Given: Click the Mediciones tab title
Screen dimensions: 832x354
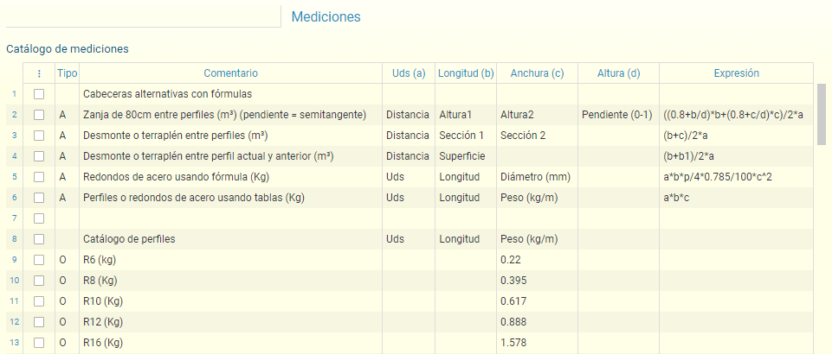Looking at the screenshot, I should tap(326, 16).
